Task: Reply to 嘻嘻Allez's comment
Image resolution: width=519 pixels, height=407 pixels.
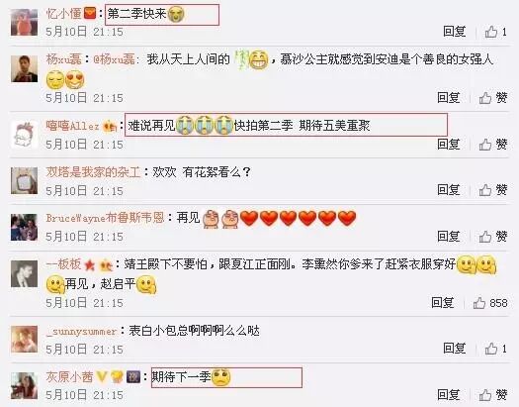Action: click(x=449, y=145)
